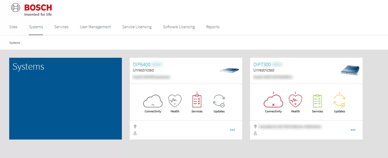Click the DIP6400 Connectivity cloud icon
Image resolution: width=388 pixels, height=158 pixels.
coord(153,101)
